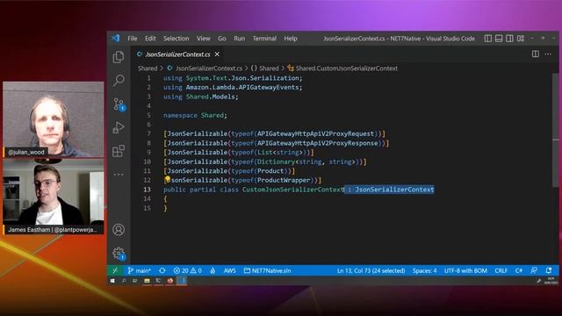Open File Explorer from the taskbar
This screenshot has width=562, height=316.
(x=147, y=281)
